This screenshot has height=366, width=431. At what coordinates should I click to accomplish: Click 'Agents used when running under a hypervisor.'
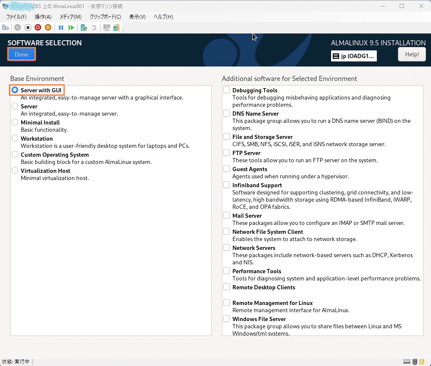tap(290, 176)
